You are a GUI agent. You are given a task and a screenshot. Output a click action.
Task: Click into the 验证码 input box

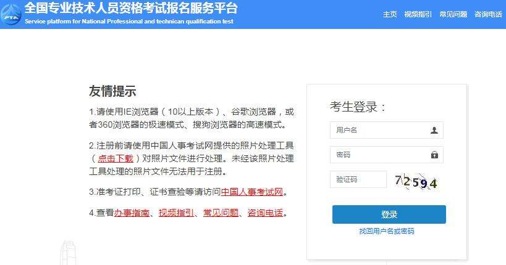[358, 179]
